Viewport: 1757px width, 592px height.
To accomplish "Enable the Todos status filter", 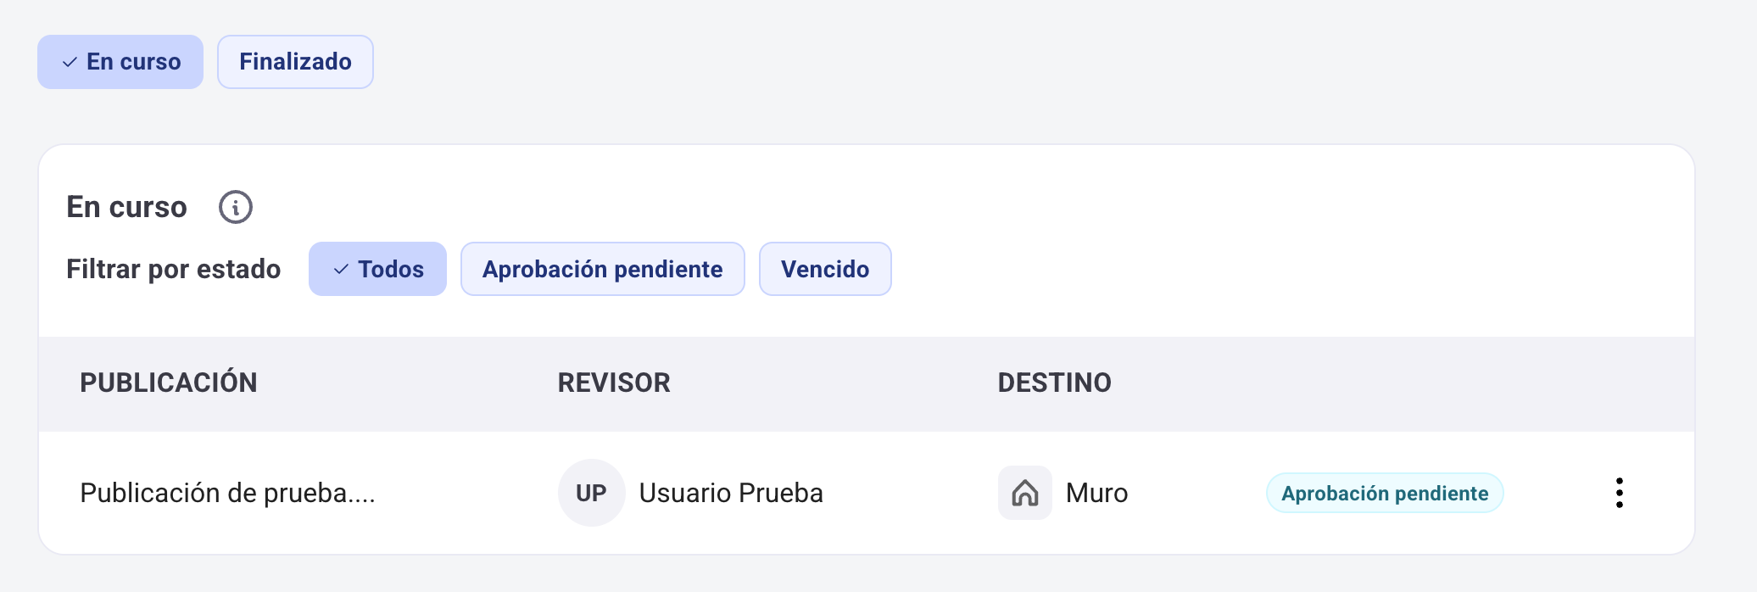I will 377,269.
